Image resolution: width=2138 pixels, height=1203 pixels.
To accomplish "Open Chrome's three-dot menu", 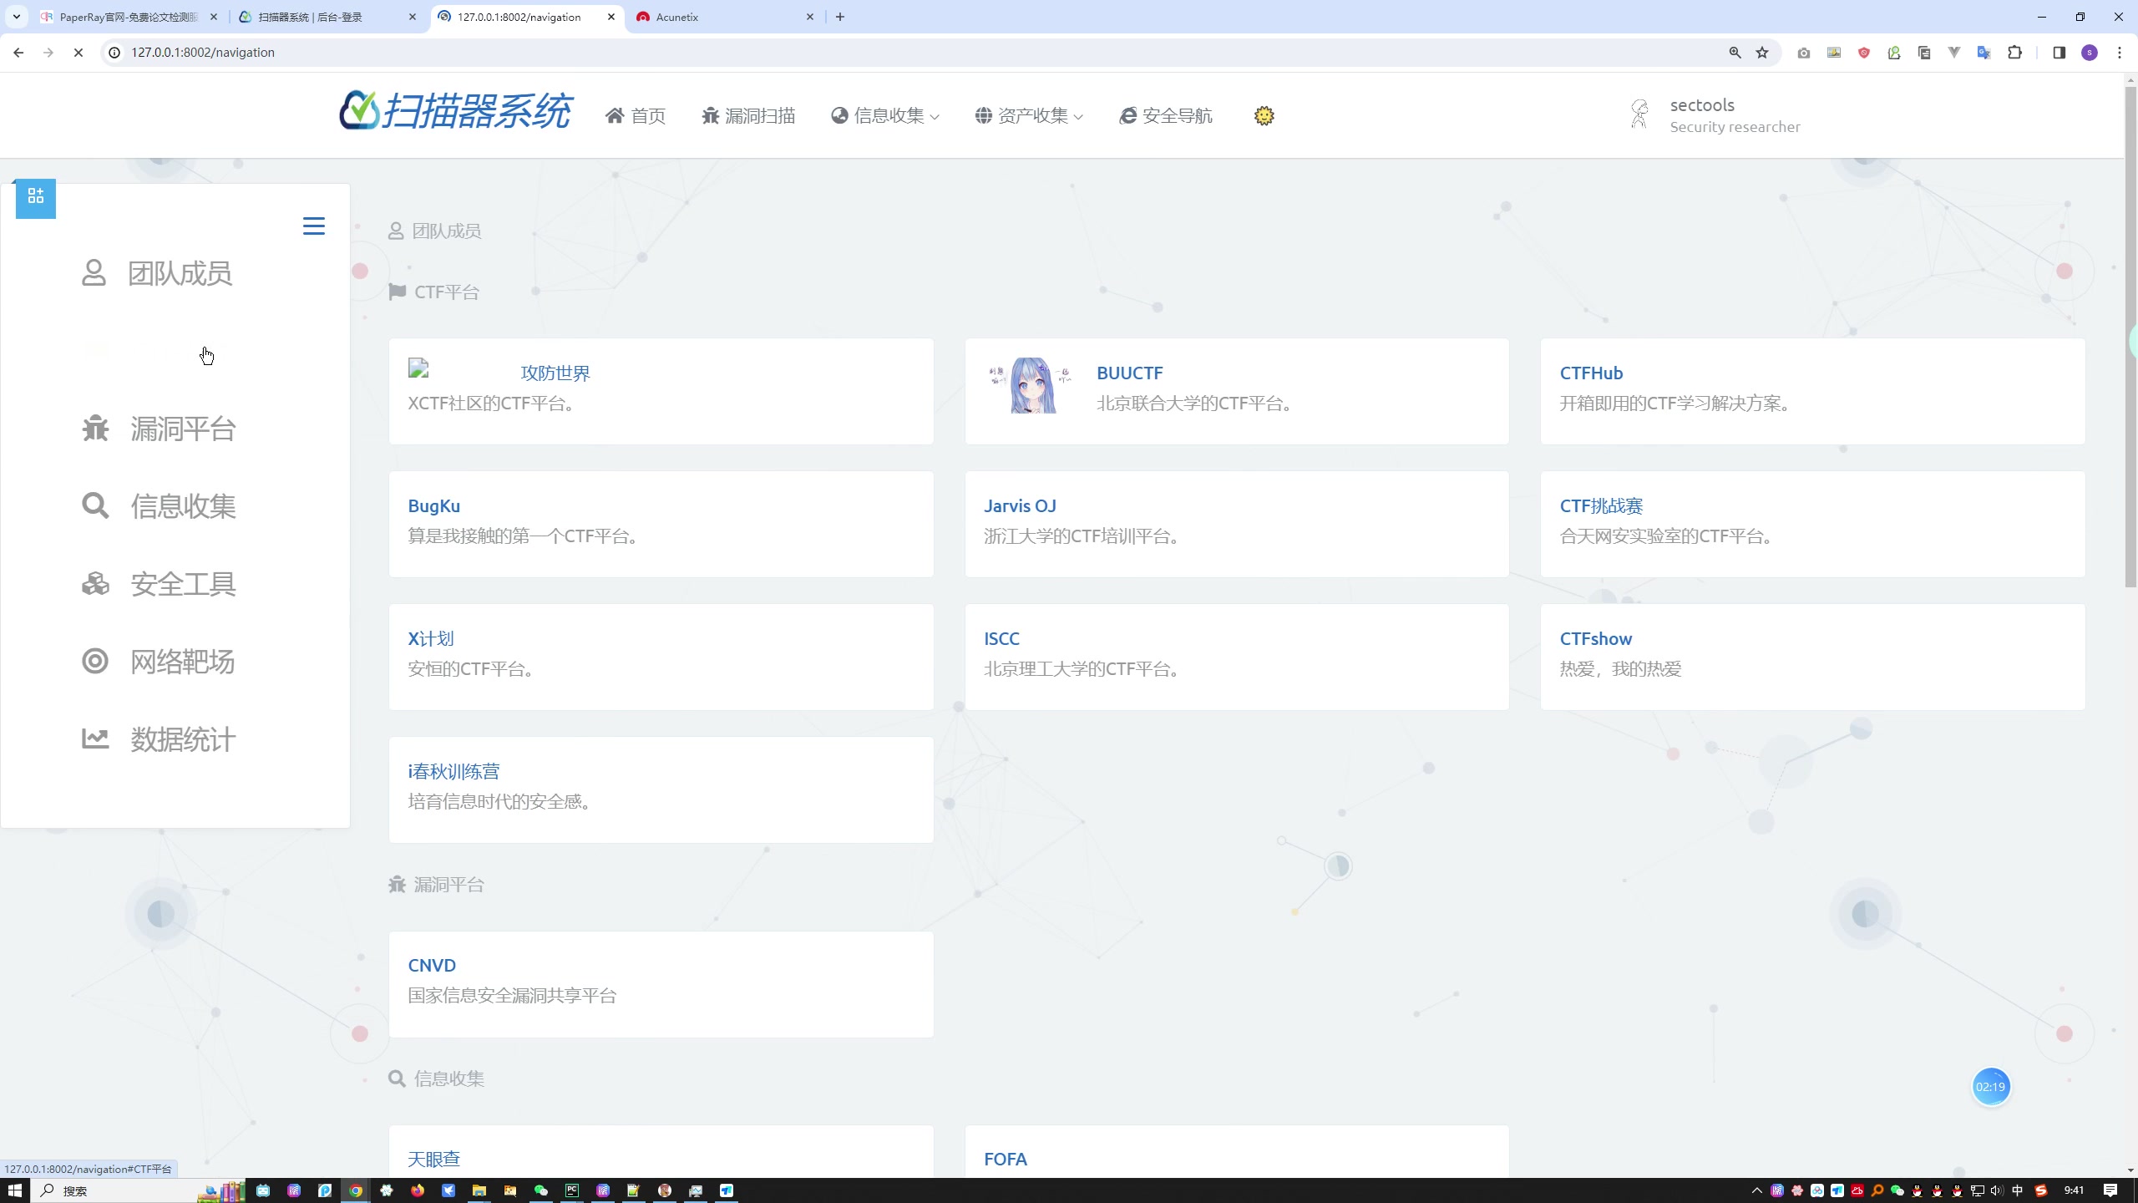I will click(x=2120, y=53).
